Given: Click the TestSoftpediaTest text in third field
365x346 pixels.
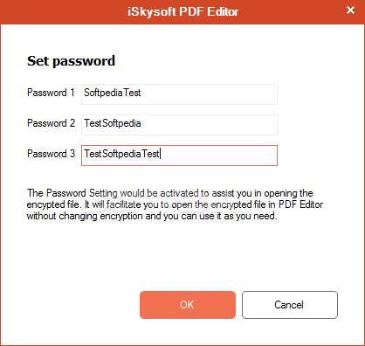Looking at the screenshot, I should click(x=121, y=154).
